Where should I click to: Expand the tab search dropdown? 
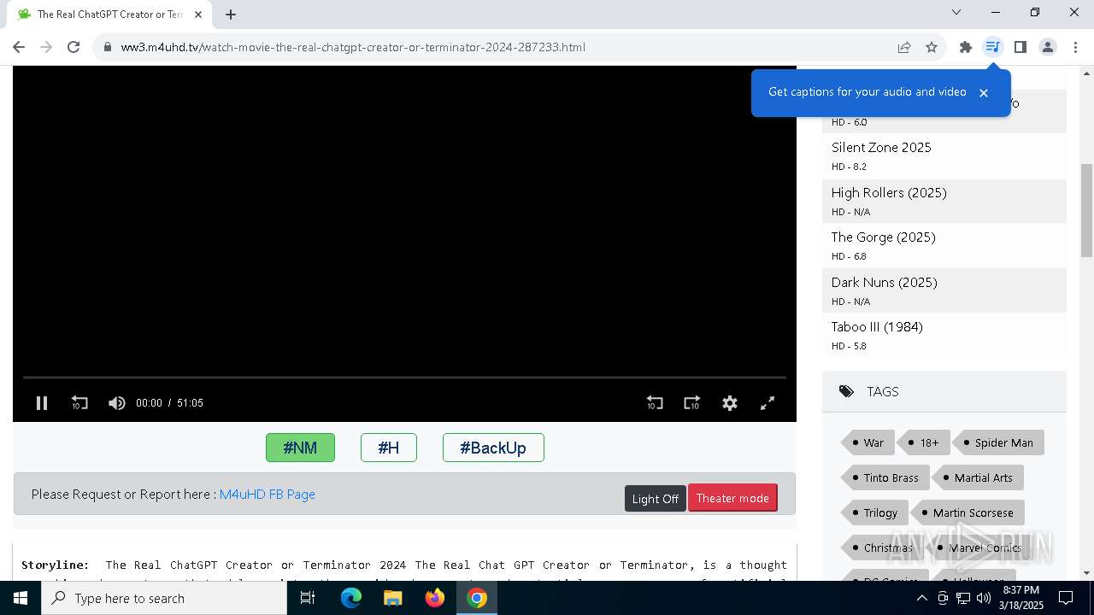coord(956,12)
